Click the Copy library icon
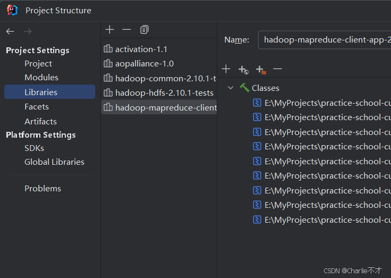 coord(144,30)
